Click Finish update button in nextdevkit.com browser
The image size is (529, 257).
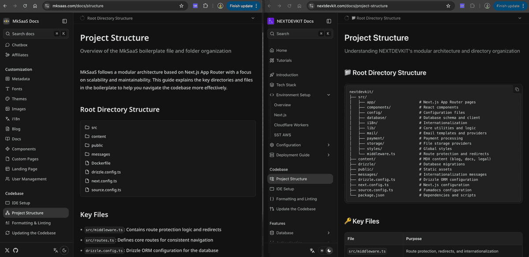coord(510,6)
